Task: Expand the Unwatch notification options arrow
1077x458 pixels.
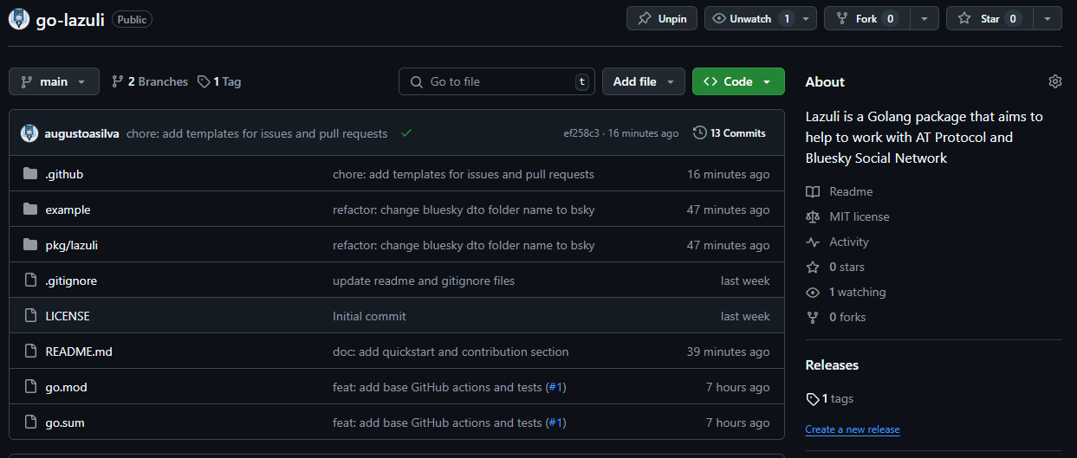Action: tap(808, 18)
